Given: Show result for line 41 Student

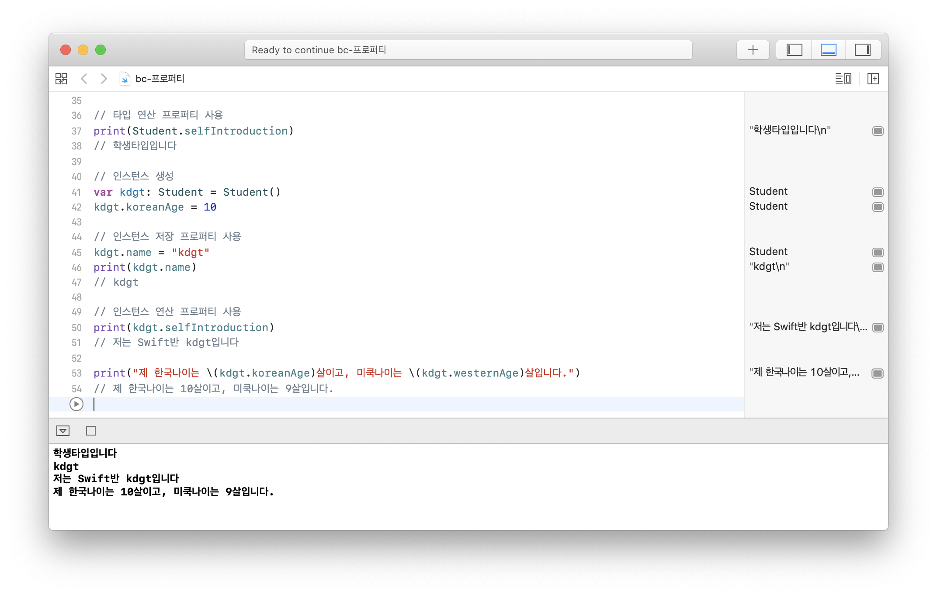Looking at the screenshot, I should [878, 192].
